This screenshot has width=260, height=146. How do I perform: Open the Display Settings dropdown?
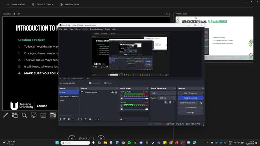[43, 4]
